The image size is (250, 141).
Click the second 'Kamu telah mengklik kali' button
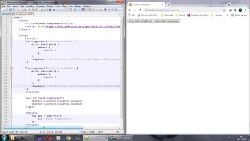coord(167,21)
